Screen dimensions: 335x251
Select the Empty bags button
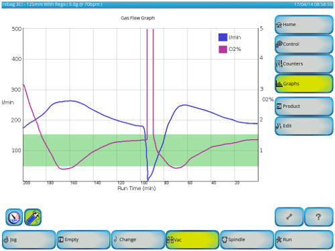(84, 240)
